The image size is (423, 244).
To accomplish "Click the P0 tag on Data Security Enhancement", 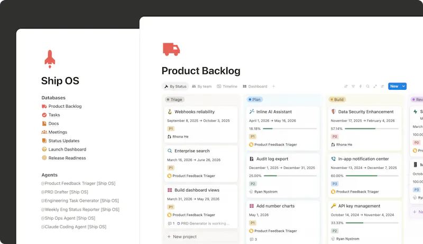I will [x=335, y=137].
